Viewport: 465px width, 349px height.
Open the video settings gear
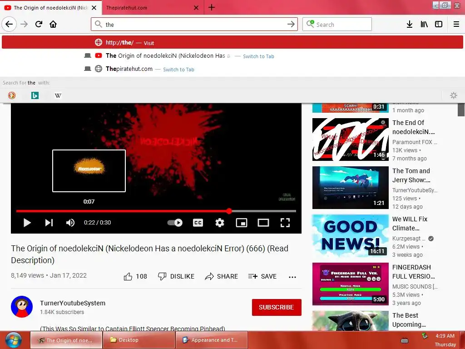pos(220,223)
